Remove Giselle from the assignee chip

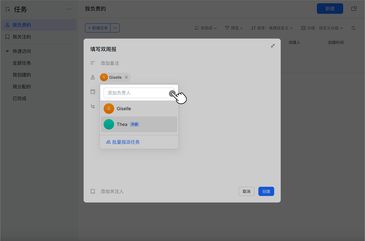coord(126,77)
